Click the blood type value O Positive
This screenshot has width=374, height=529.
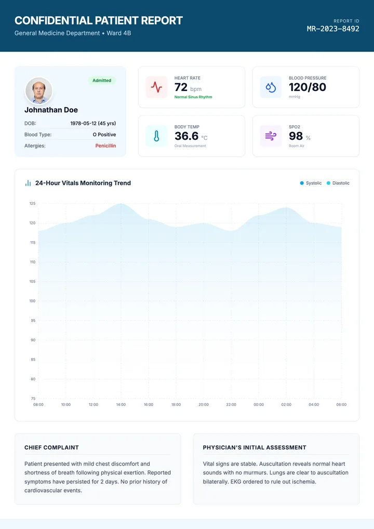point(104,135)
